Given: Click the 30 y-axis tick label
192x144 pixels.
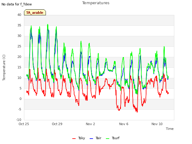Looking at the screenshot, I should [19, 36].
